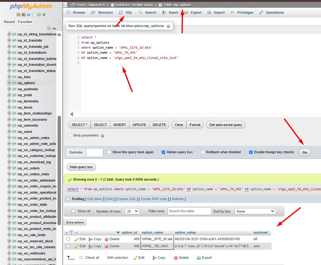The width and height of the screenshot is (321, 265).
Task: Click Create PHP code link
Action: coord(154,199)
